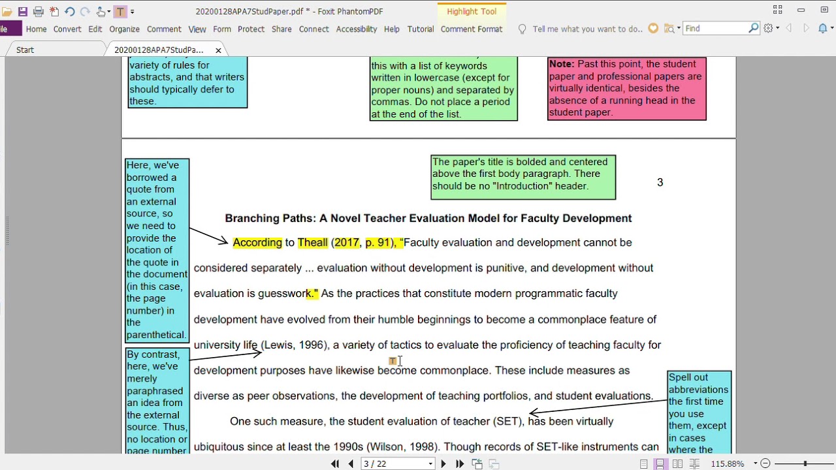The height and width of the screenshot is (470, 836).
Task: Open the Form tab
Action: coord(222,29)
